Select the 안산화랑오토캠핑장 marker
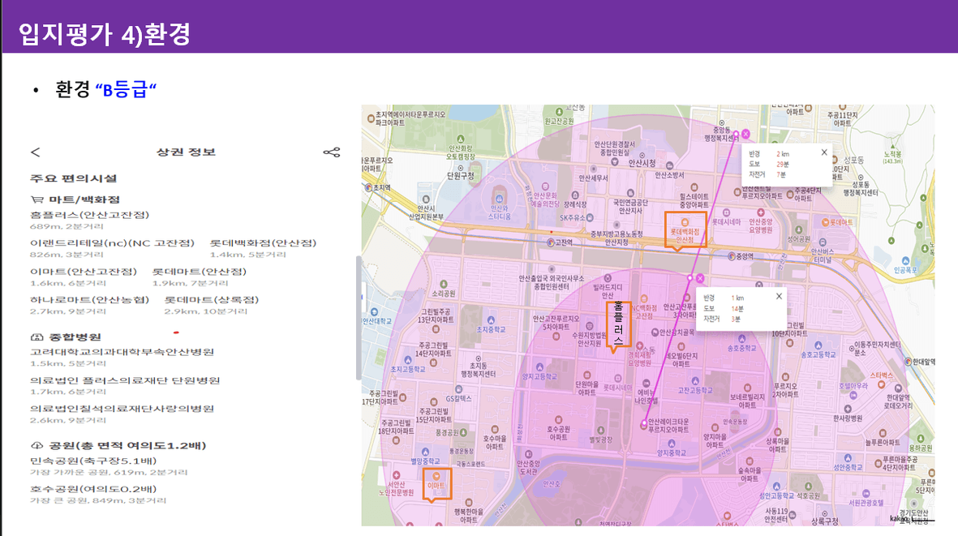Screen dimensions: 958x536 coord(460,139)
